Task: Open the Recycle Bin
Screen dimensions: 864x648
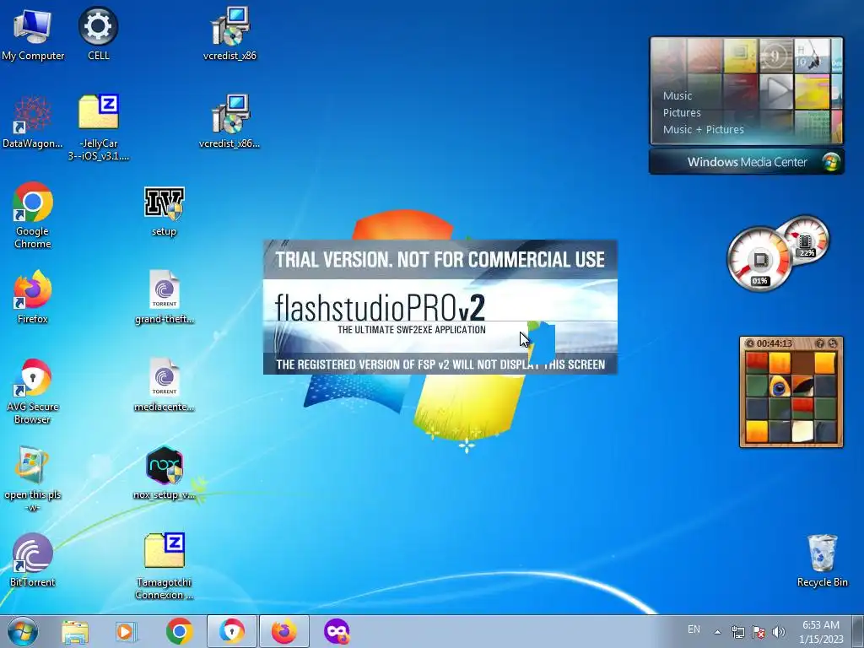Action: pyautogui.click(x=822, y=560)
